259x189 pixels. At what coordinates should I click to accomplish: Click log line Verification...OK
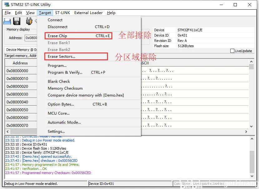26,169
